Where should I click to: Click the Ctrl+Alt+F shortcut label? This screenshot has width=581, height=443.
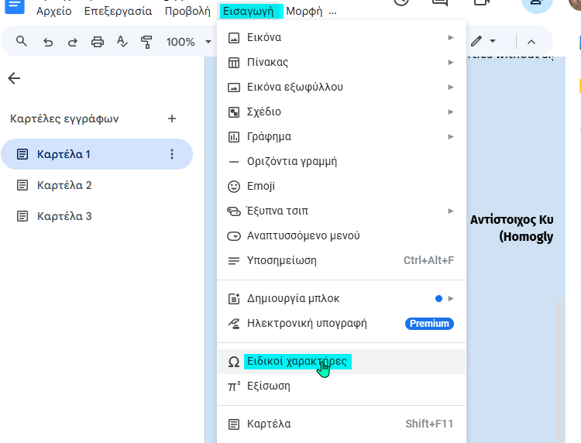(x=428, y=260)
